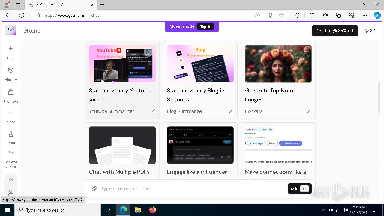This screenshot has height=216, width=384.
Task: Open Settings and more menu
Action: (365, 15)
